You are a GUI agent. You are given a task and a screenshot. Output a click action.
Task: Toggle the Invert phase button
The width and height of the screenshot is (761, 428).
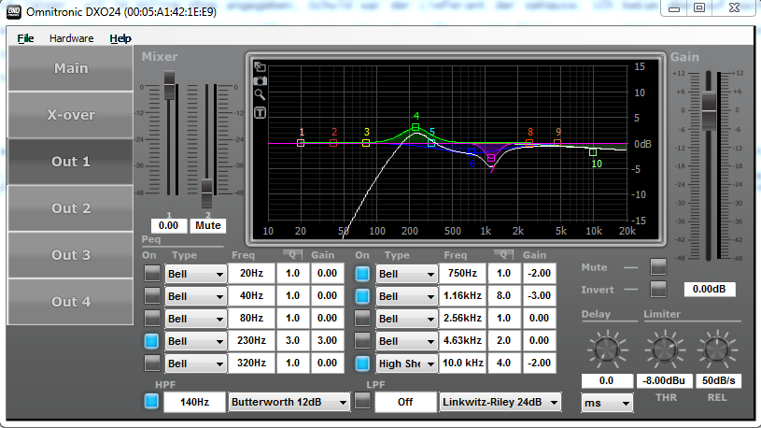click(658, 289)
